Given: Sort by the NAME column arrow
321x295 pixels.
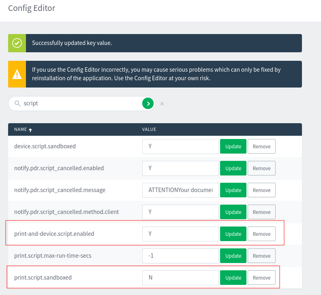Looking at the screenshot, I should (x=30, y=130).
